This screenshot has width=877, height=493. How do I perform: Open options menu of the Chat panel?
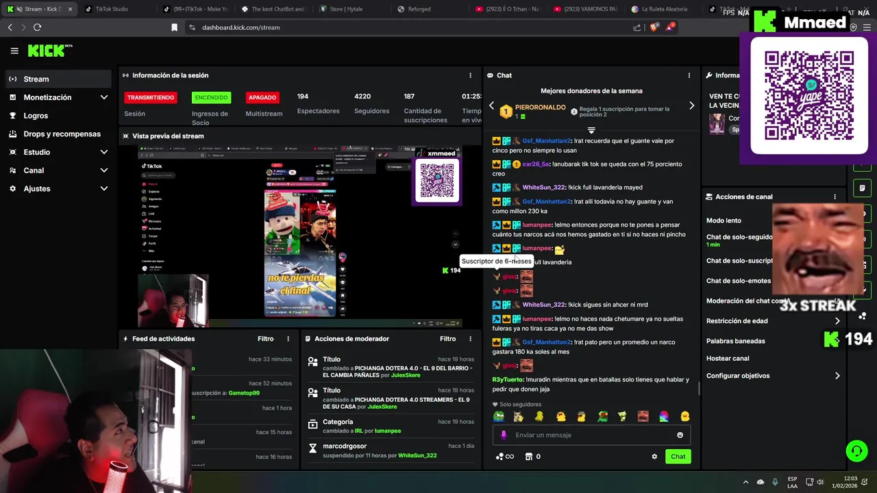[689, 75]
